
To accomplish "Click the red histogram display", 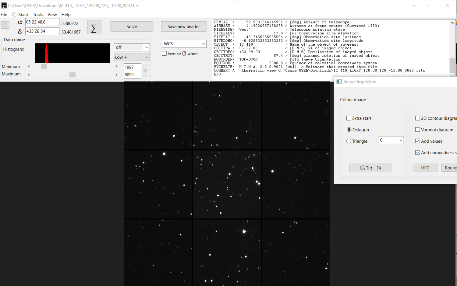I will (73, 53).
